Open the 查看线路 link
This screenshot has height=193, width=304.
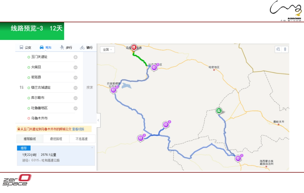[78, 129]
